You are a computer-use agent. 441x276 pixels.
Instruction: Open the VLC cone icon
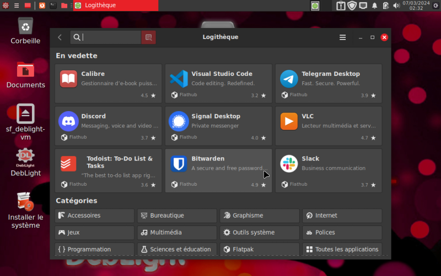(x=289, y=121)
